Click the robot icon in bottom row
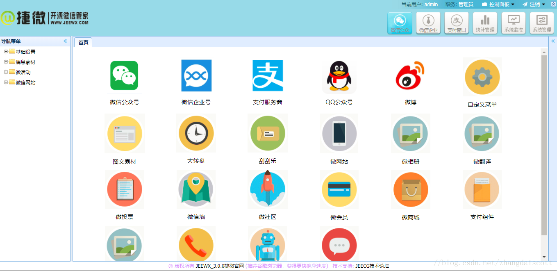 [x=268, y=244]
